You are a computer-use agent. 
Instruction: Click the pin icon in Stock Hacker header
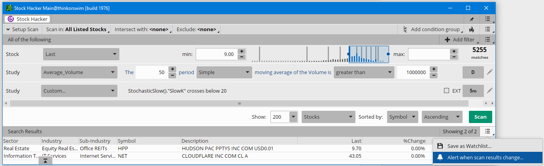(x=471, y=19)
